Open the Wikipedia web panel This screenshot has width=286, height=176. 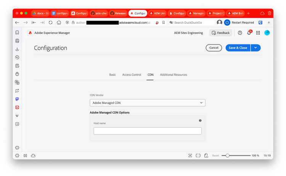click(17, 116)
